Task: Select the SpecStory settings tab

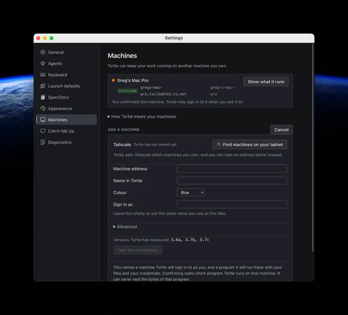Action: 67,97
